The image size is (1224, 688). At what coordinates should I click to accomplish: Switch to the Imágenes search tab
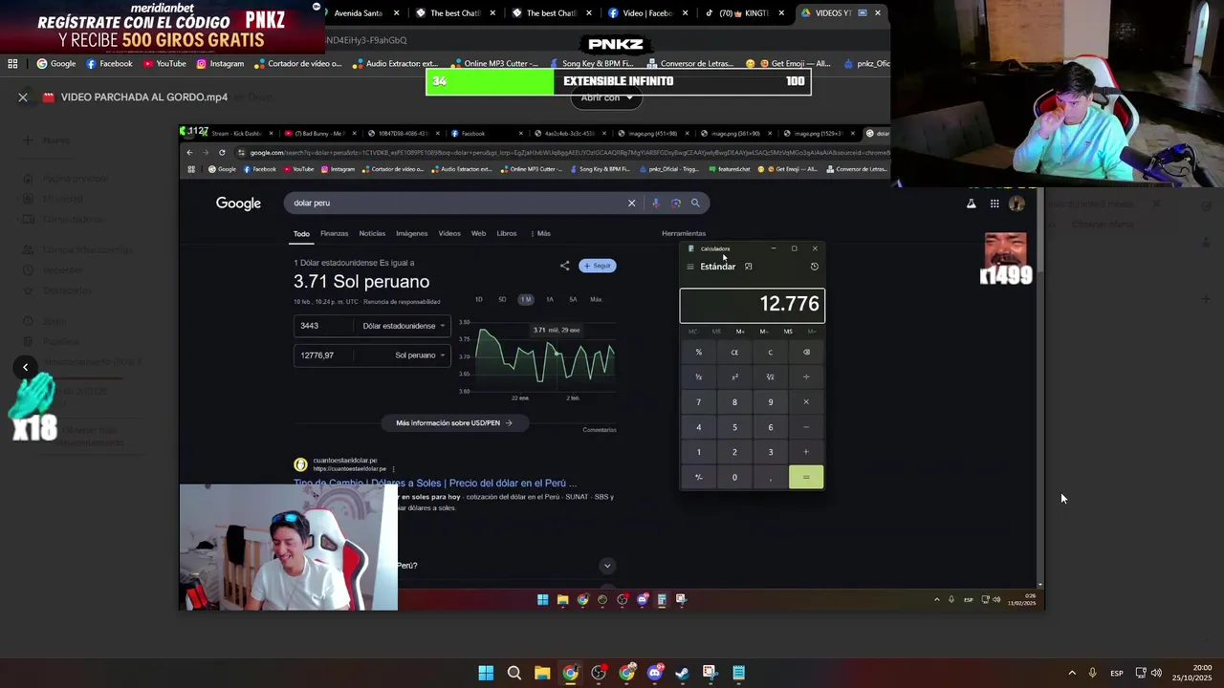click(x=412, y=233)
